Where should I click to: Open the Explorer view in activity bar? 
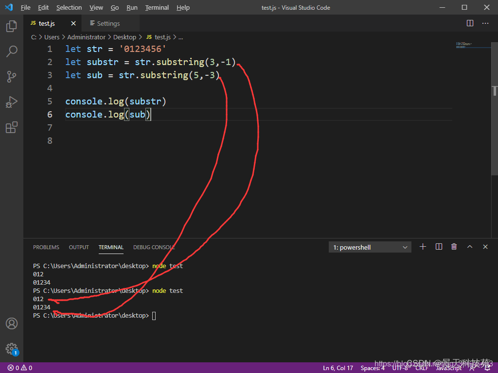coord(12,26)
